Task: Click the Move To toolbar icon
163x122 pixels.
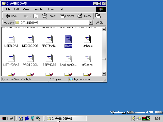Action: (x=98, y=16)
